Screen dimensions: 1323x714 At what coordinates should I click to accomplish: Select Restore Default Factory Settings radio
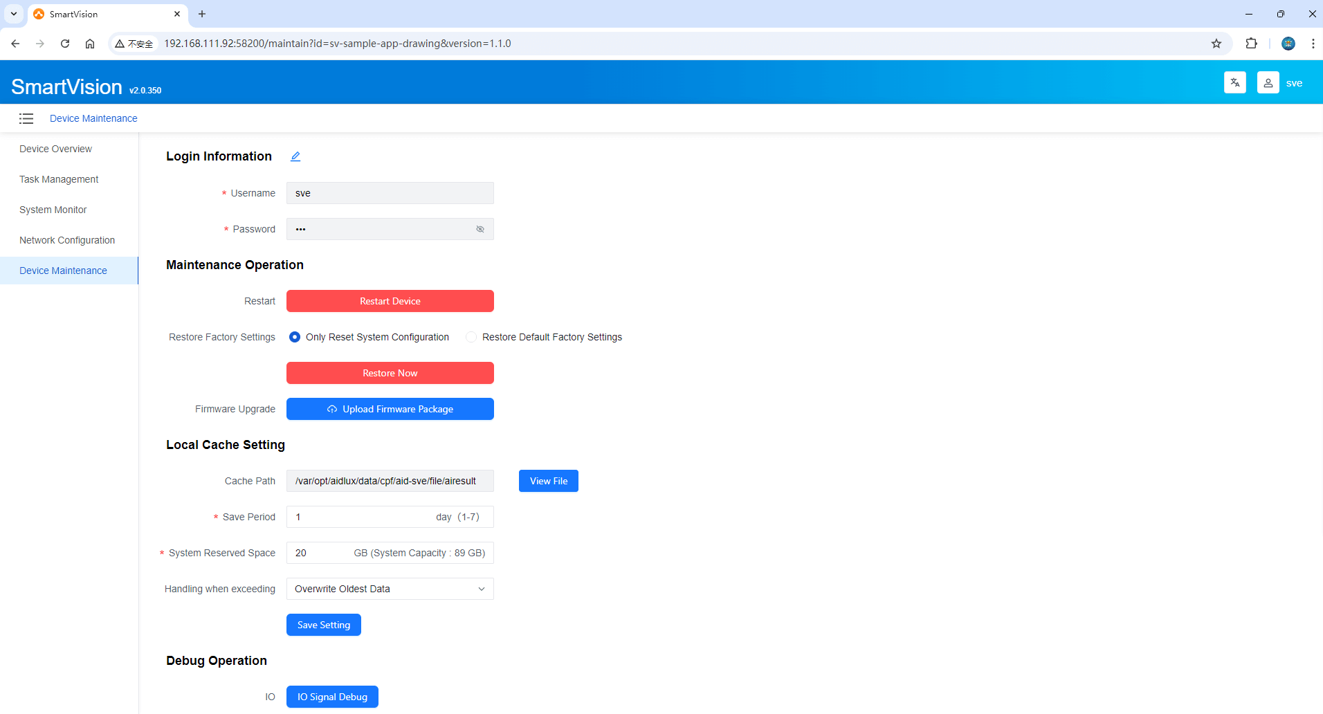471,337
